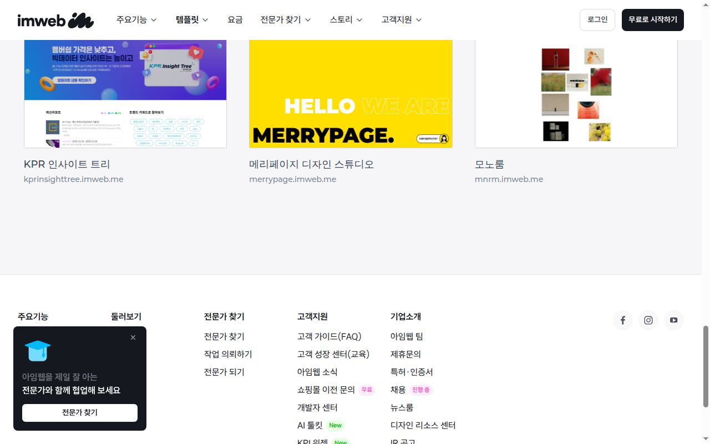Open the Facebook social icon

[x=623, y=320]
